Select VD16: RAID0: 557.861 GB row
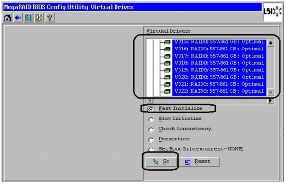The image size is (285, 188). [x=219, y=49]
